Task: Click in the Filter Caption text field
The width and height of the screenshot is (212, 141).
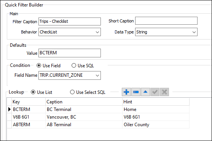Action: pos(70,21)
